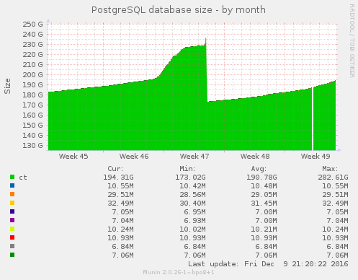Click the ct Max value 282.61G
Viewport: 358px width, 280px height.
pyautogui.click(x=333, y=178)
